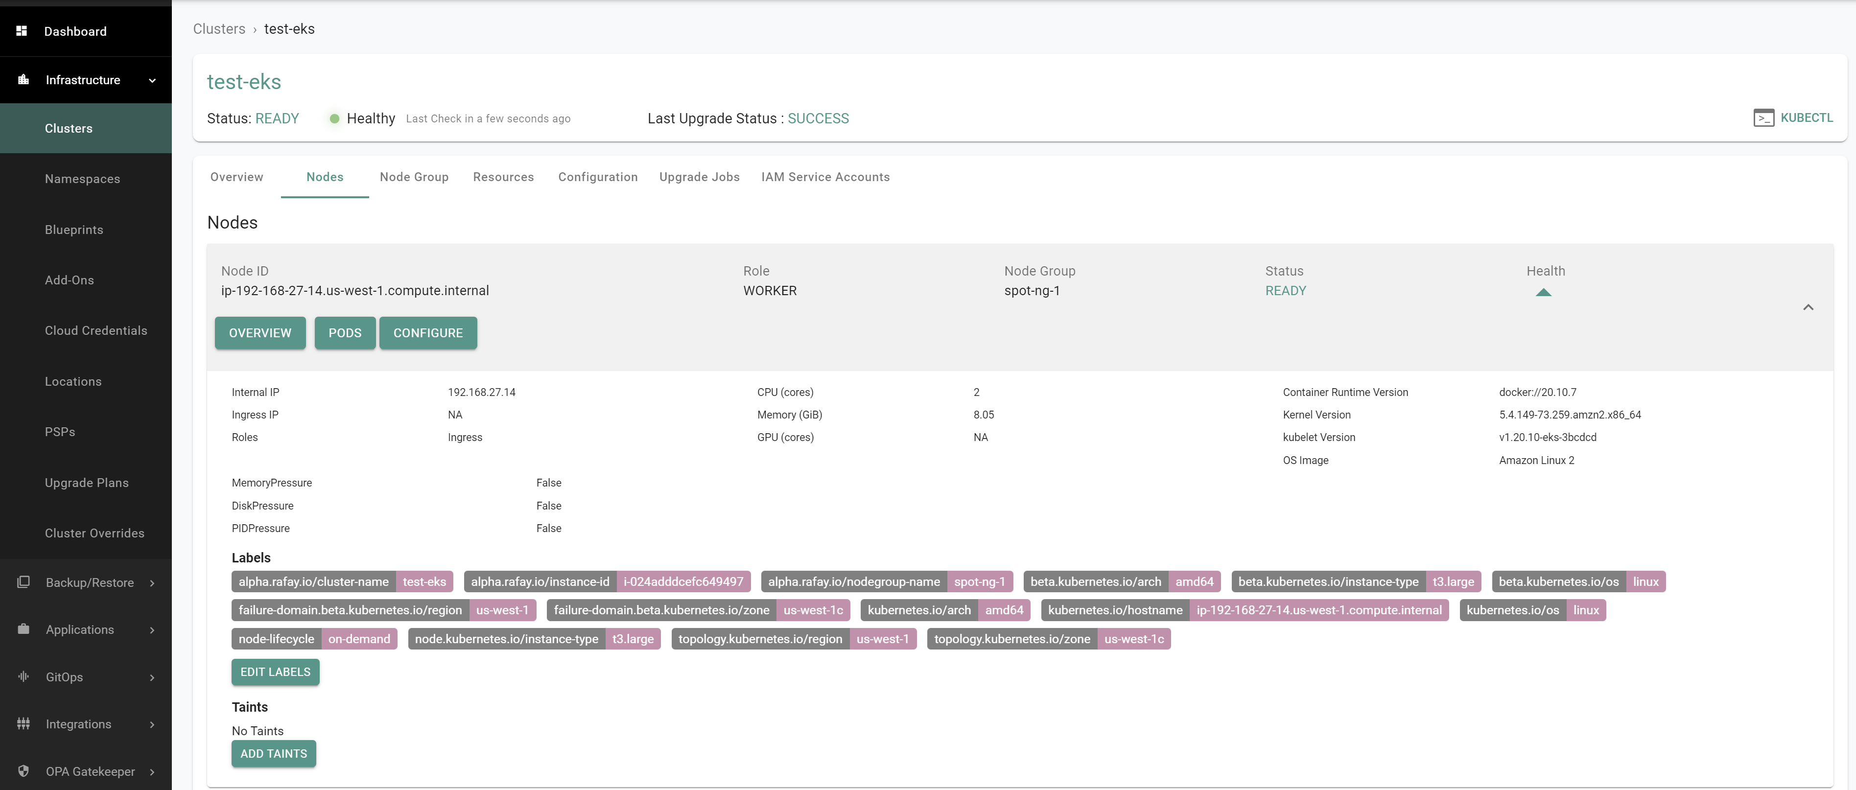Click the Clusters breadcrumb link
Viewport: 1856px width, 790px height.
[x=219, y=29]
